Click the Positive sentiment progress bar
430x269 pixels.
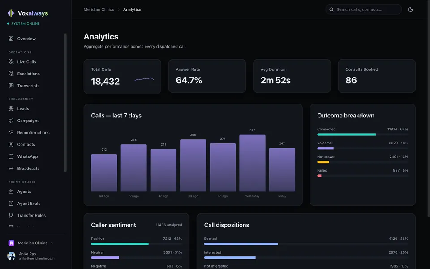coord(136,244)
